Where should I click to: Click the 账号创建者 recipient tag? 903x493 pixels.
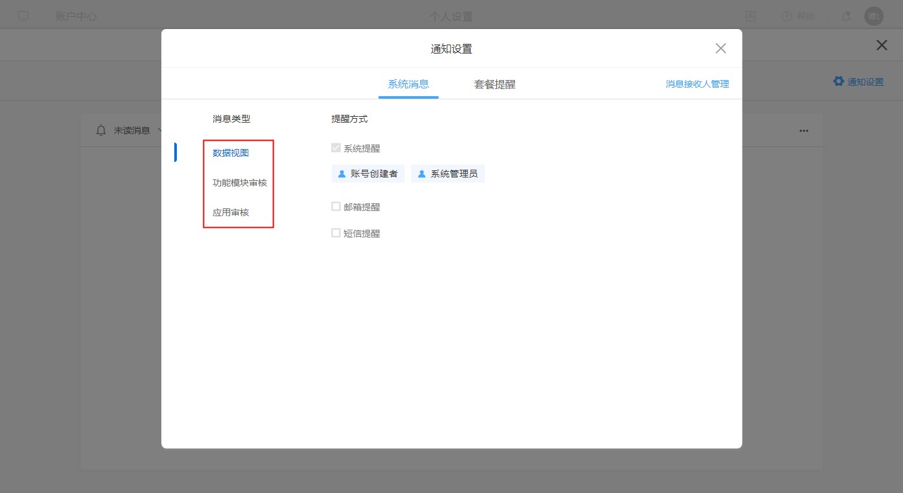pos(368,174)
